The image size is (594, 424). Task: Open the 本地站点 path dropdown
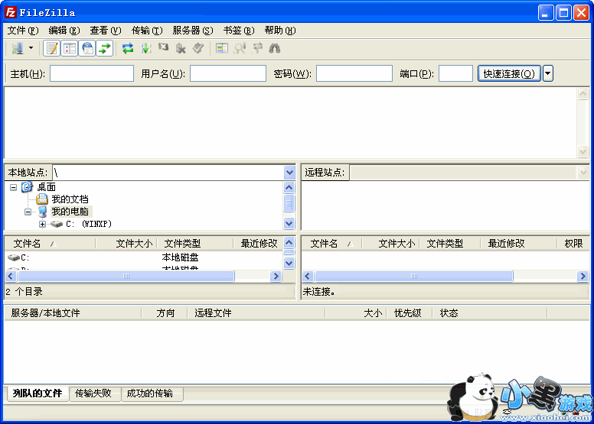[x=289, y=173]
